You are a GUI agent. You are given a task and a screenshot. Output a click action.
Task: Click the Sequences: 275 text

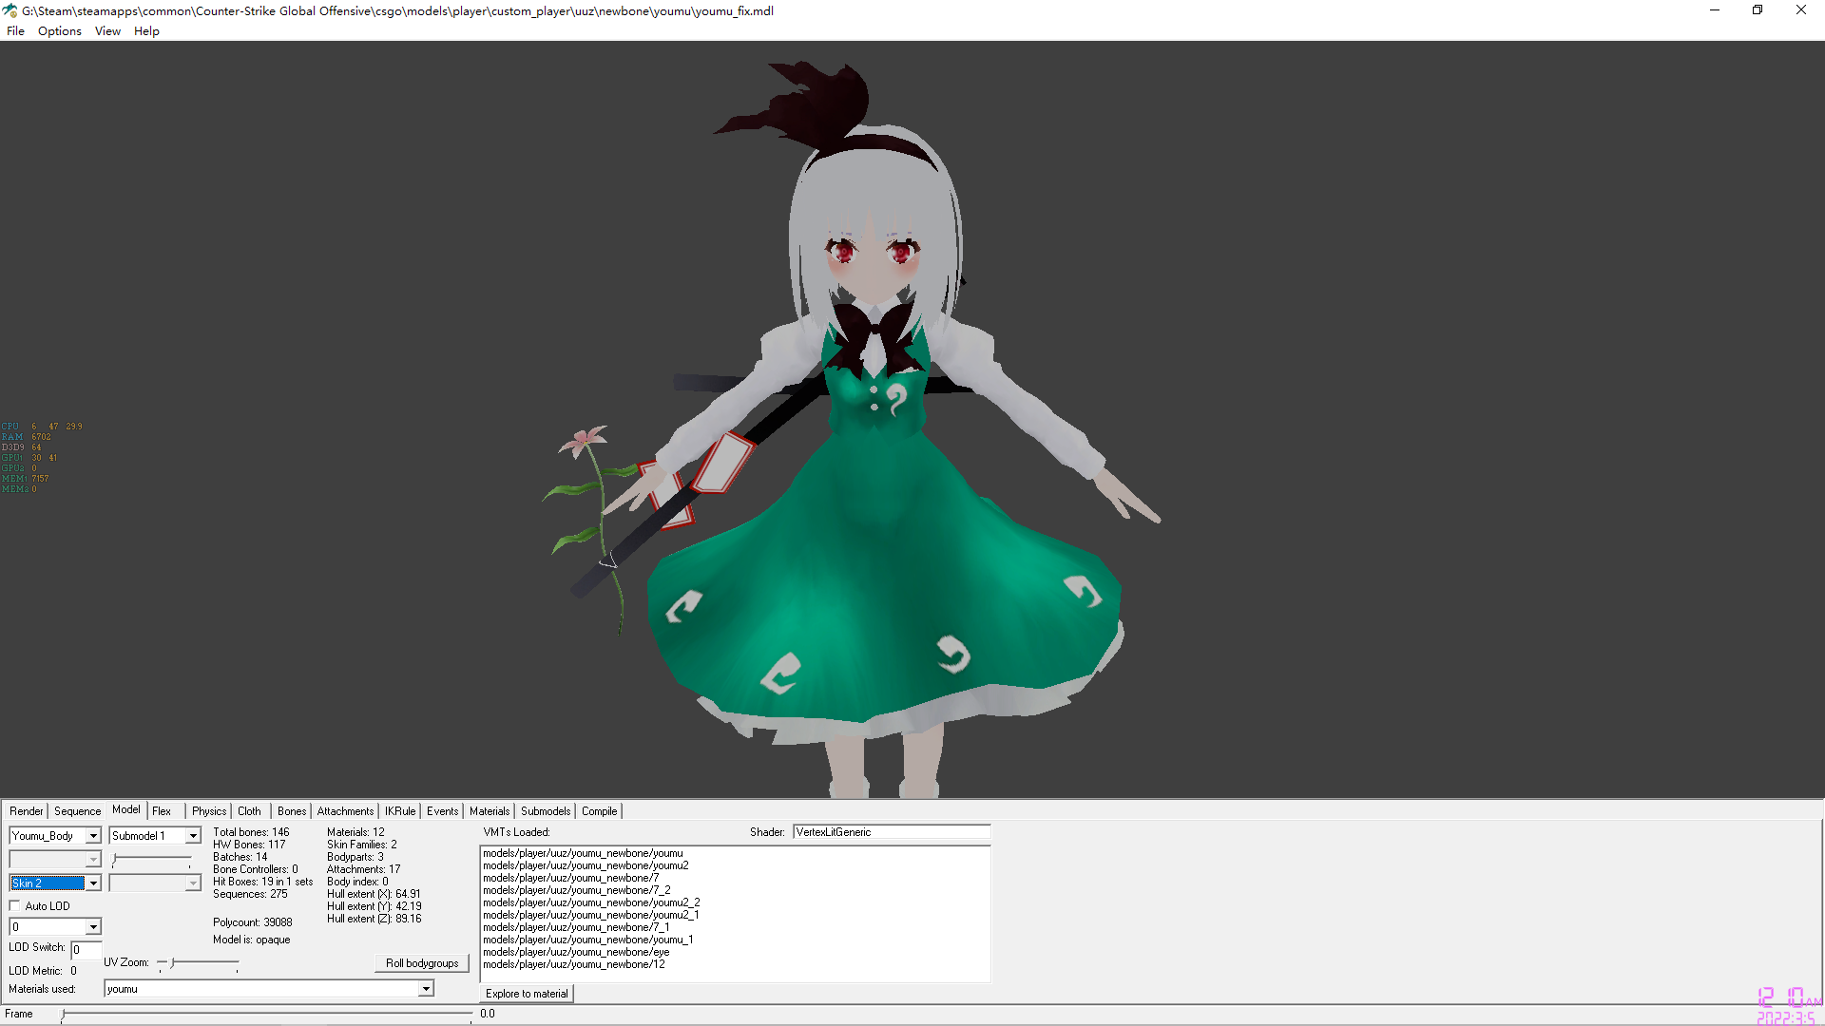pyautogui.click(x=250, y=894)
